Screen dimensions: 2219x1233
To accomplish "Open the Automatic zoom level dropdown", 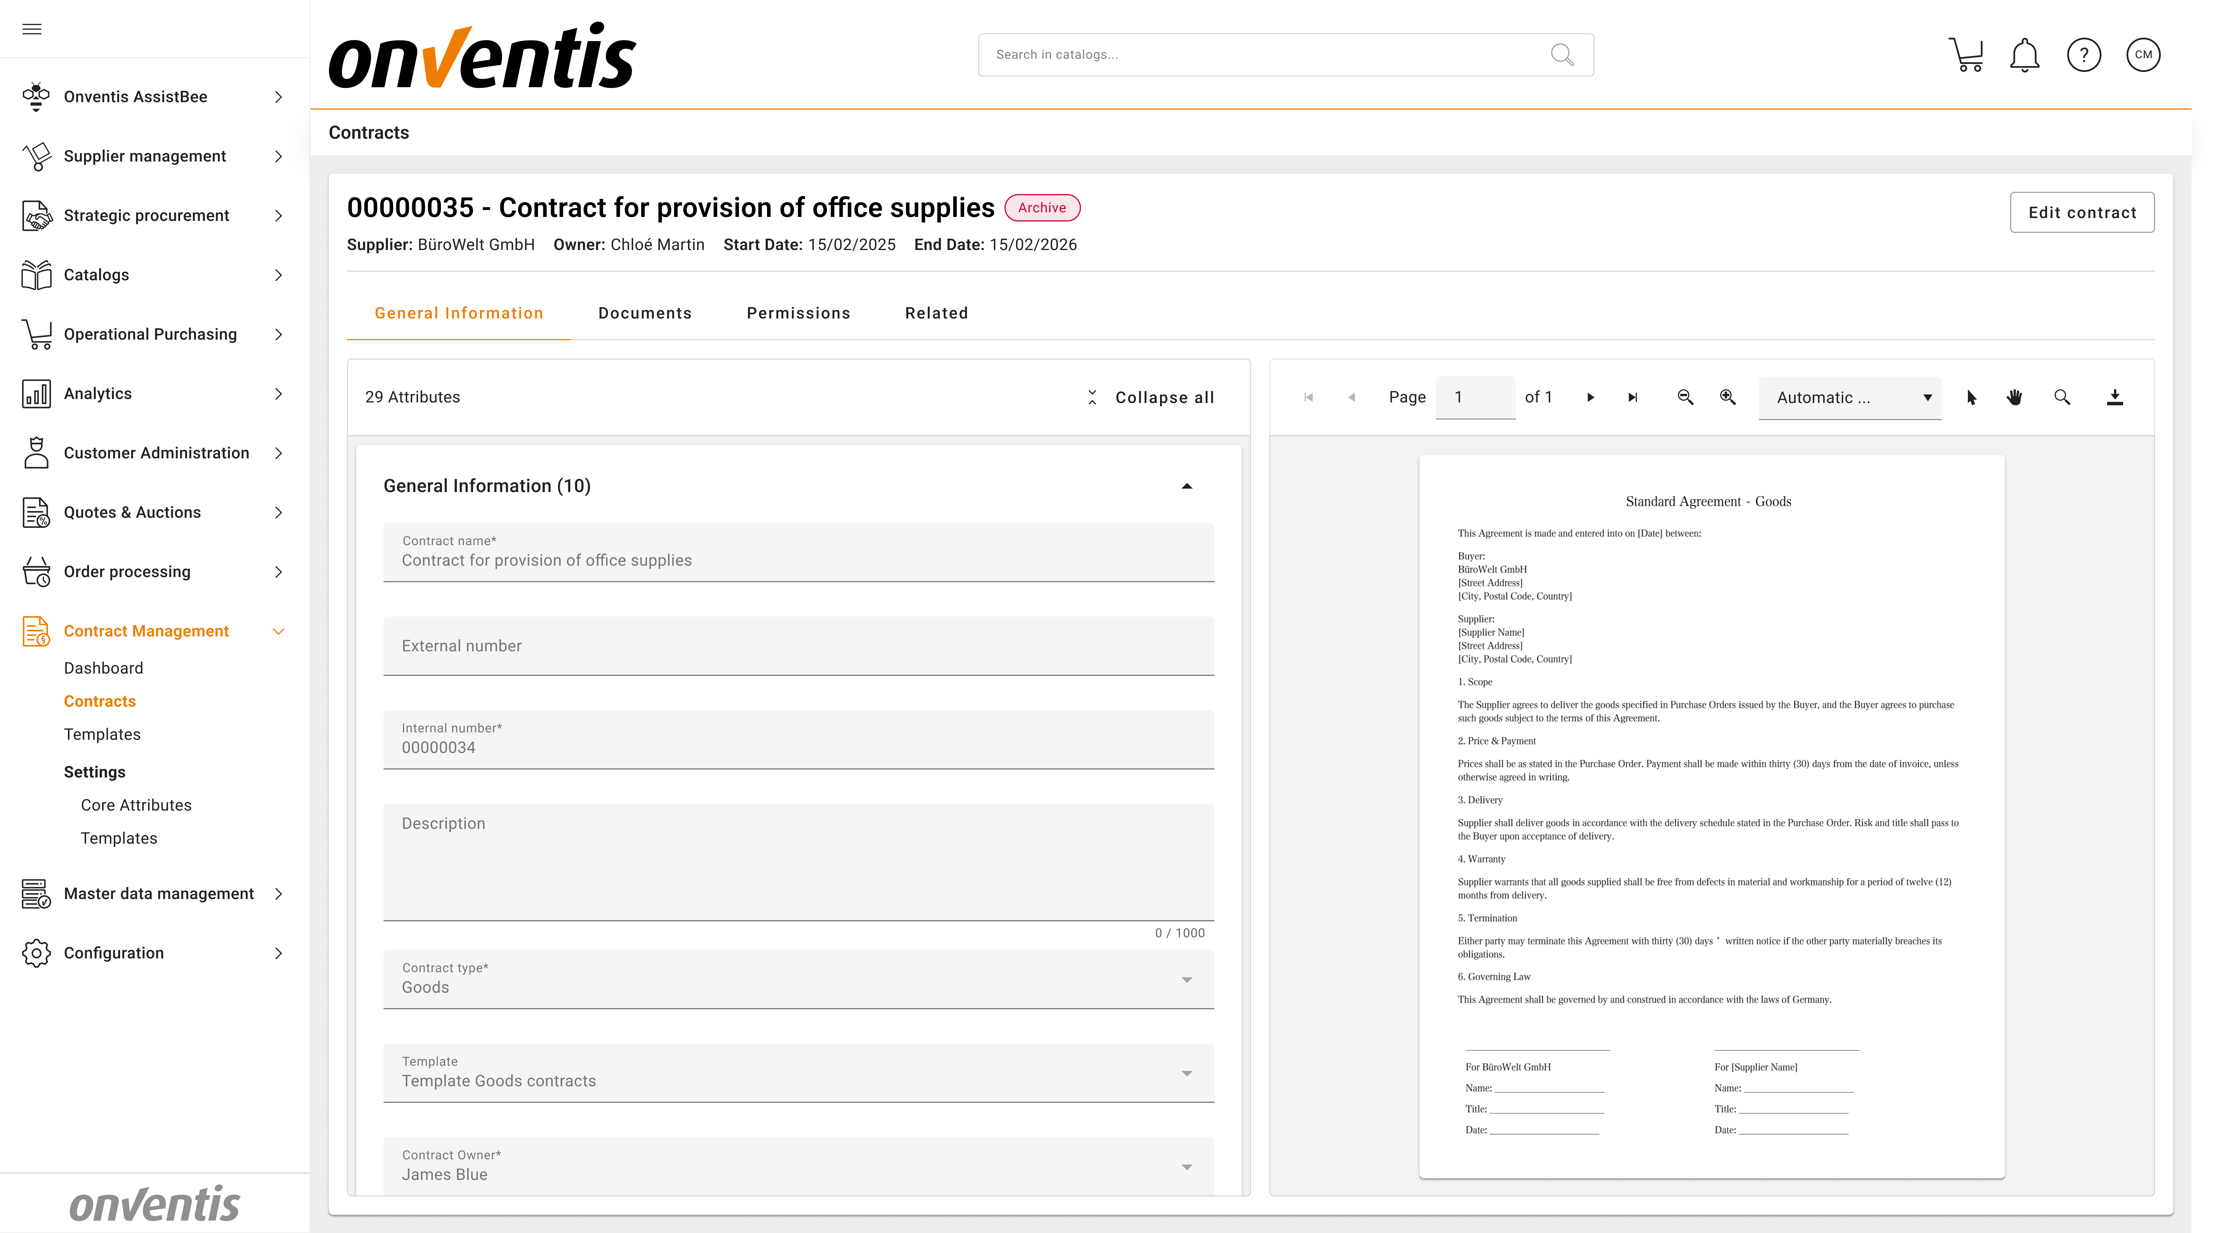I will pos(1849,397).
